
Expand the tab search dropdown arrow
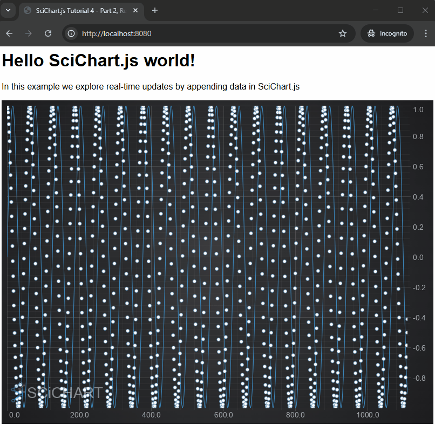(x=9, y=10)
